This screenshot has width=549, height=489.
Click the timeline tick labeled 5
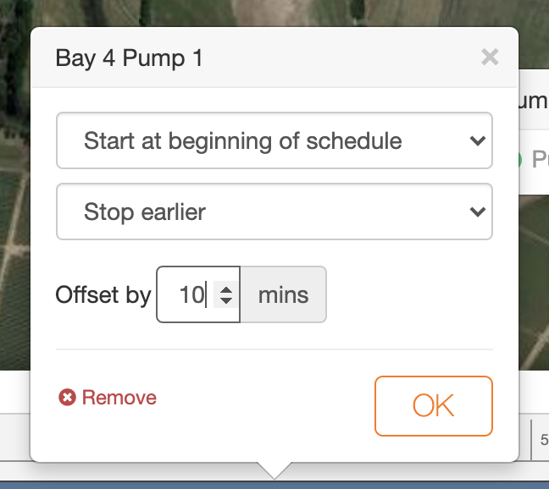[x=543, y=439]
